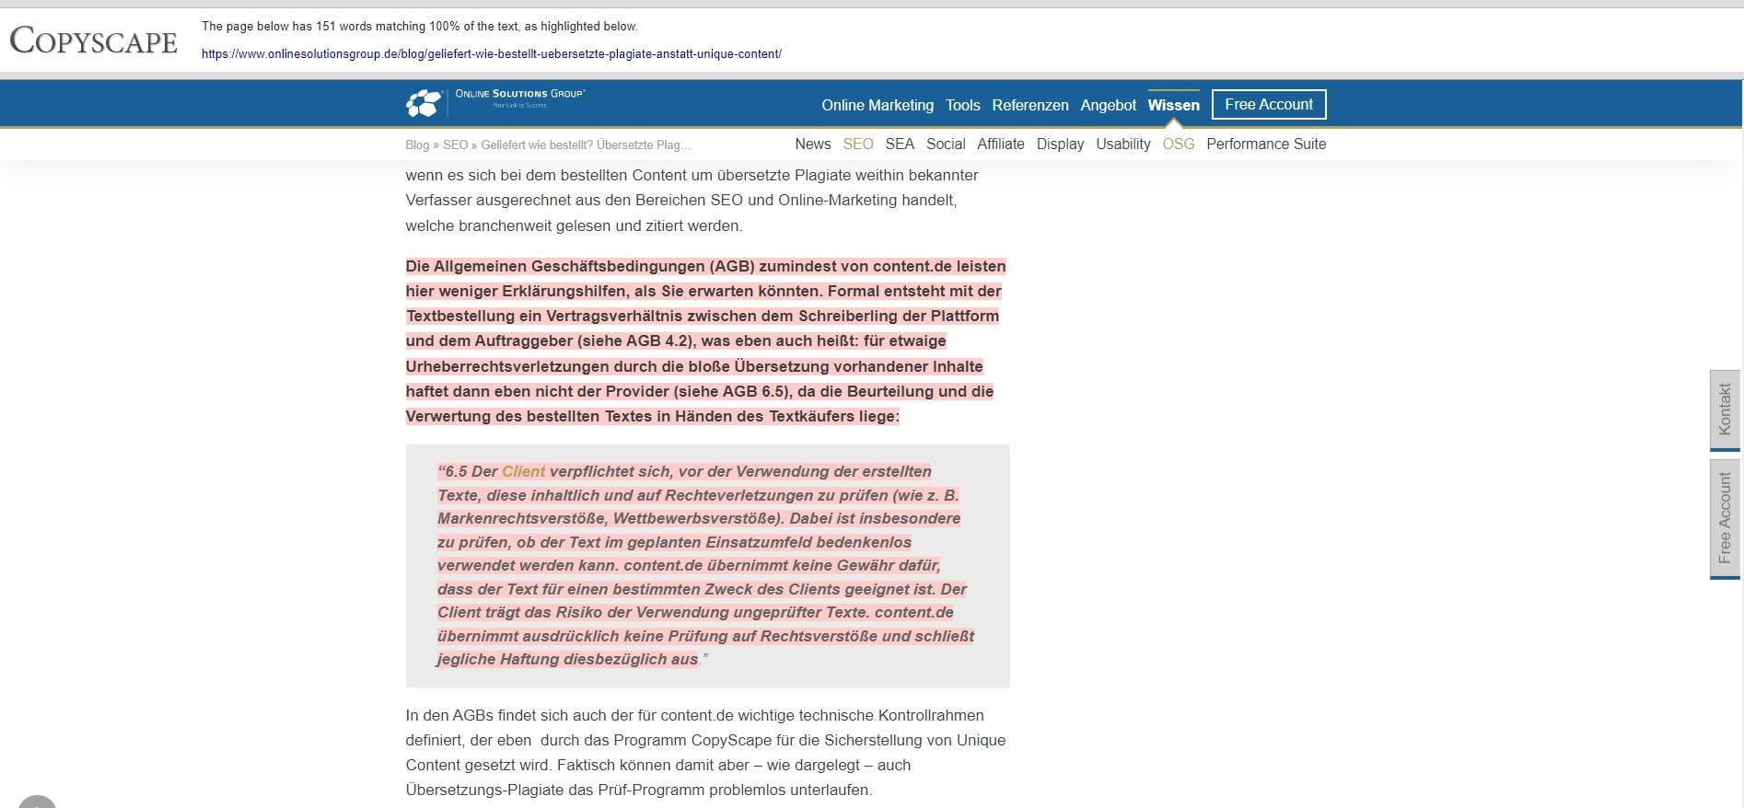Screen dimensions: 1744x808
Task: Open the Kontakt side tab
Action: point(1725,410)
